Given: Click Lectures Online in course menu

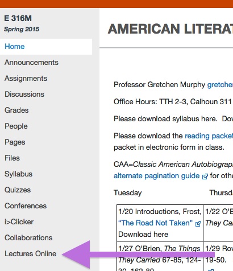Looking at the screenshot, I should click(x=30, y=254).
